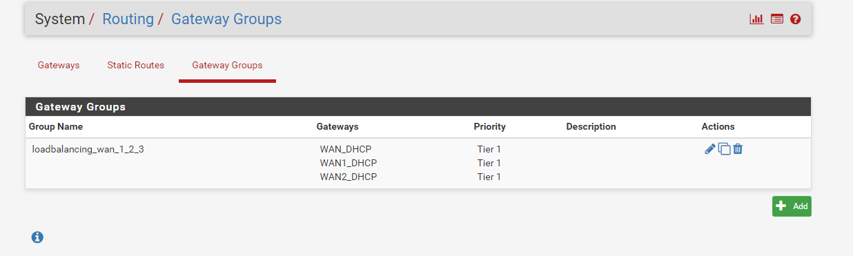Click the Group Name column header
The height and width of the screenshot is (256, 853).
[x=56, y=127]
